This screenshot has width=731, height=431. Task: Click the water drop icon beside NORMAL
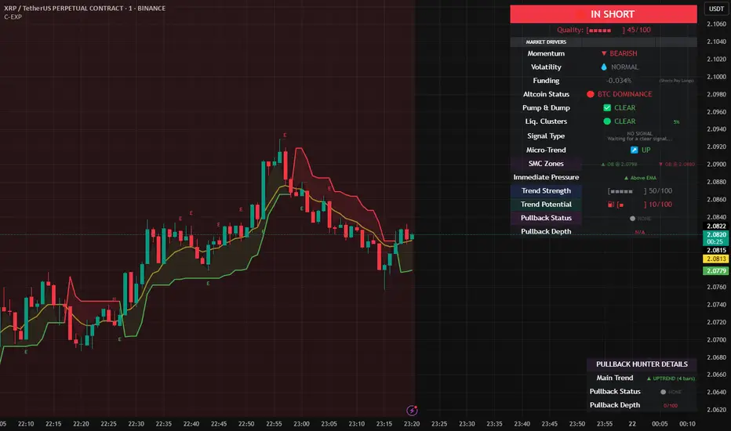[604, 67]
